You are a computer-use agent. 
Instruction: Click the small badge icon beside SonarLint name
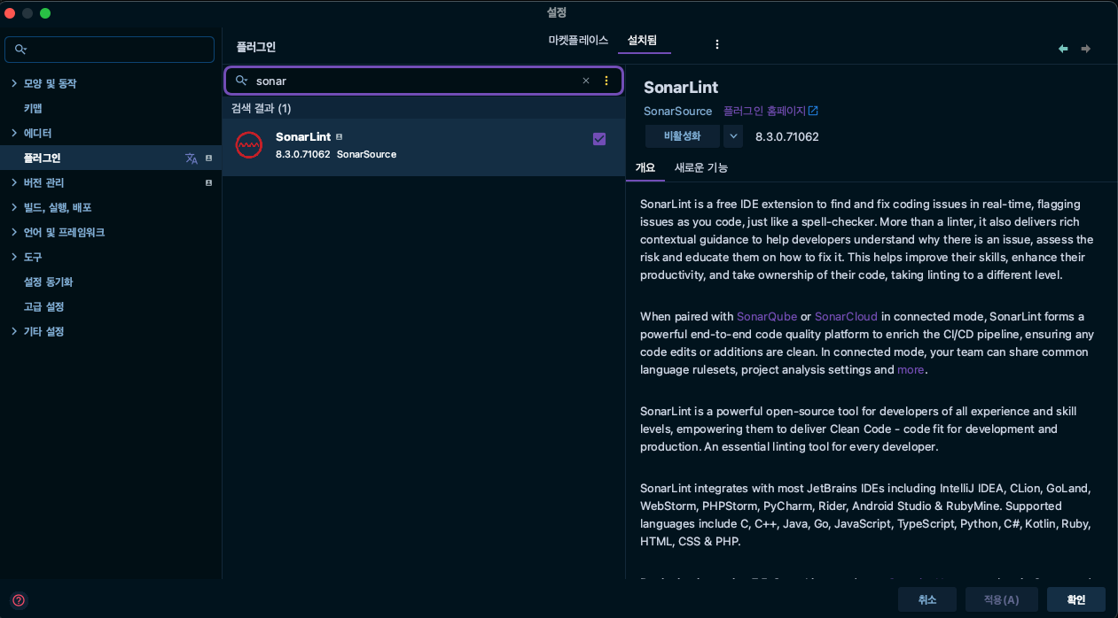(x=339, y=137)
